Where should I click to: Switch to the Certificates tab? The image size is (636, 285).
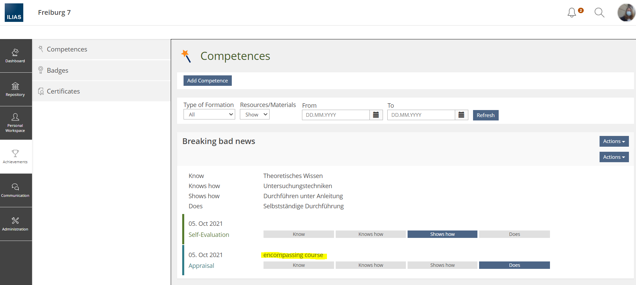63,91
